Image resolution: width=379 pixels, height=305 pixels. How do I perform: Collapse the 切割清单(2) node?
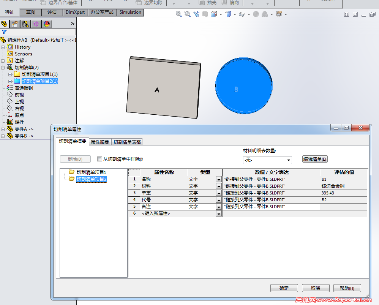3,68
